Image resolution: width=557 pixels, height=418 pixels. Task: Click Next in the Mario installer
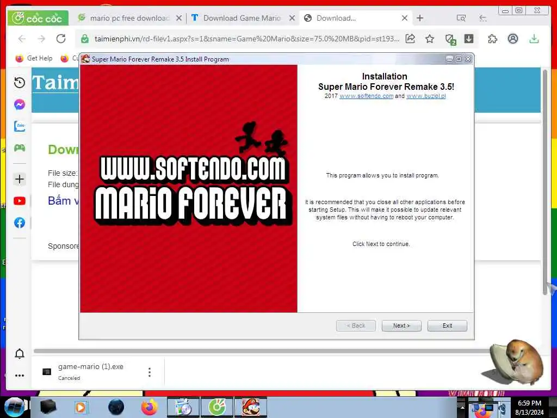(x=401, y=325)
